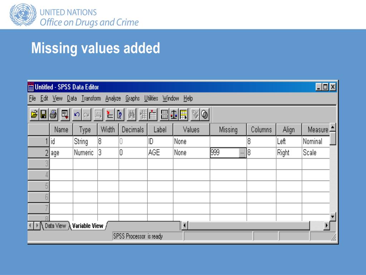Click horizontal scrollbar left arrow
Image resolution: width=366 pixels, height=275 pixels.
coord(185,226)
